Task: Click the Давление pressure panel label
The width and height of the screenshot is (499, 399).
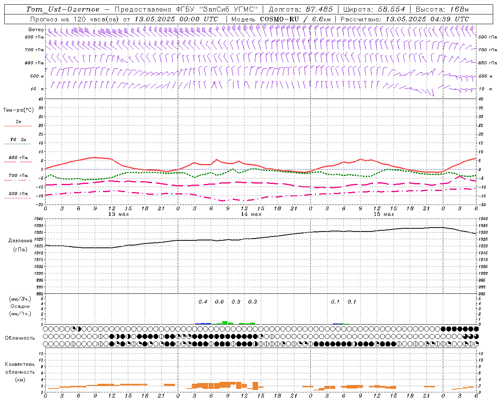Action: pos(19,241)
